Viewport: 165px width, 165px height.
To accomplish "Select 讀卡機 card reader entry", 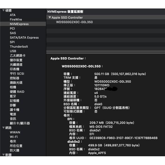I will pos(14,110).
